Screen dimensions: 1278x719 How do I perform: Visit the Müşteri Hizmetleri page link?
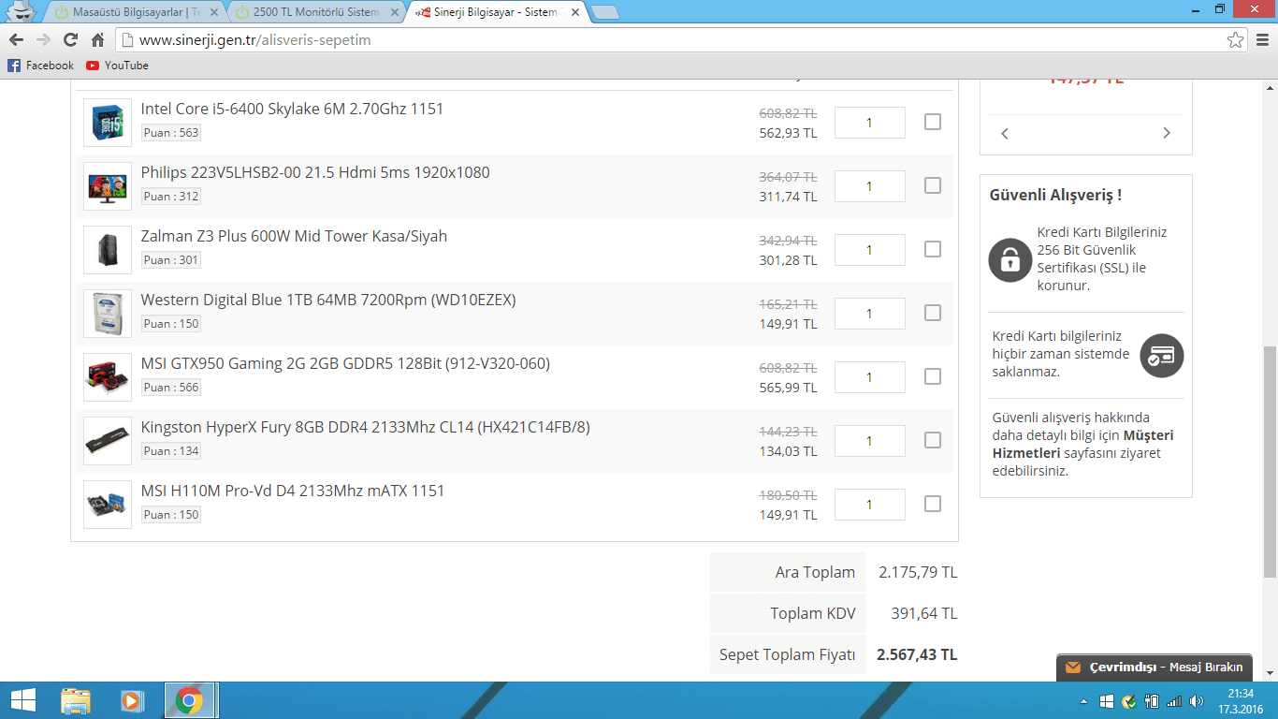point(1082,444)
